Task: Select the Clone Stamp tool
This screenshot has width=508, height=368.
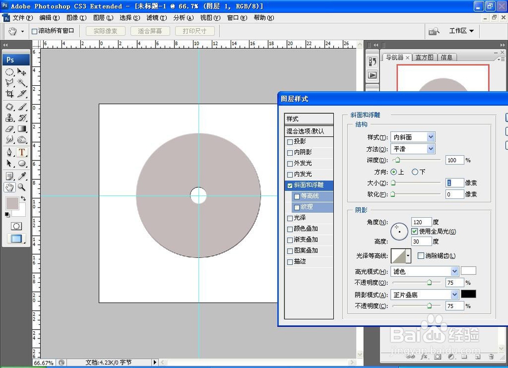Action: (x=10, y=117)
